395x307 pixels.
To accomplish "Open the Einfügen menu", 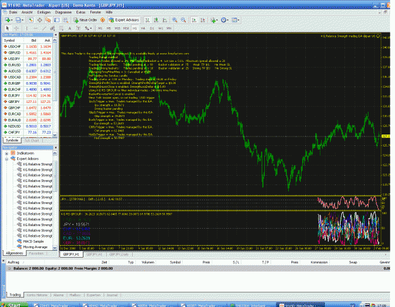I will tap(44, 12).
